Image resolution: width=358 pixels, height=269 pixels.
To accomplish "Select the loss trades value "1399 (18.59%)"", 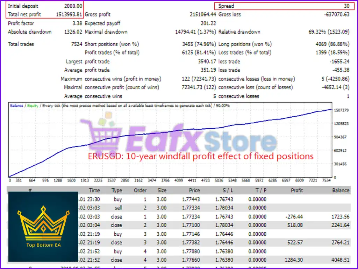I will pyautogui.click(x=332, y=53).
